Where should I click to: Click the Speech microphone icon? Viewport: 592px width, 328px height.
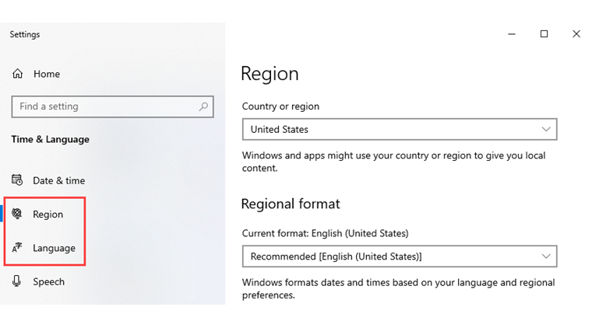(x=18, y=281)
